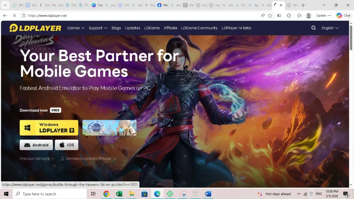Close the current LDPlayer tab
The width and height of the screenshot is (354, 199).
(x=281, y=5)
